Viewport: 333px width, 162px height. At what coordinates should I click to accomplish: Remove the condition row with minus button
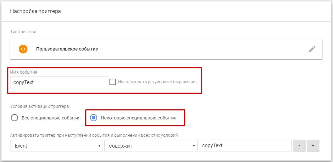[299, 146]
